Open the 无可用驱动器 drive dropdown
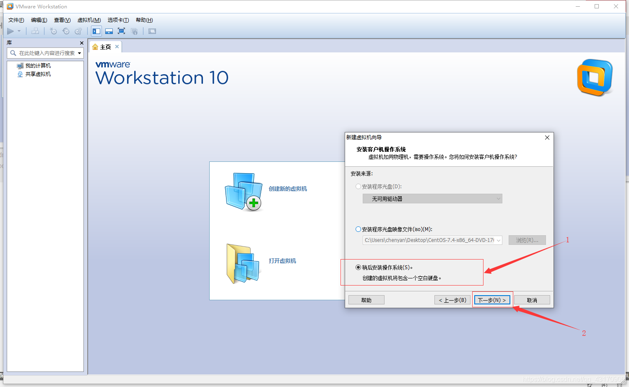The height and width of the screenshot is (387, 629). coord(432,199)
